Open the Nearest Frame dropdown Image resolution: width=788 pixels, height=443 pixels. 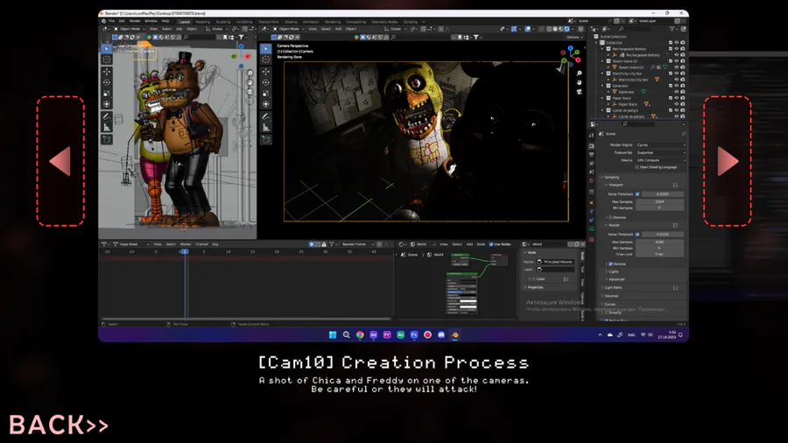[x=358, y=244]
